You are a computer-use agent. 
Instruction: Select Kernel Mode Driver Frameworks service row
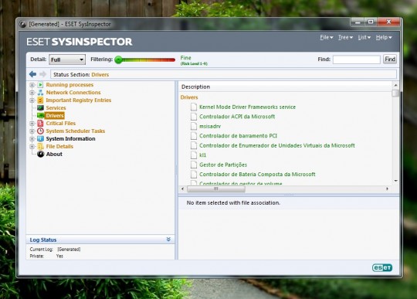[x=247, y=107]
